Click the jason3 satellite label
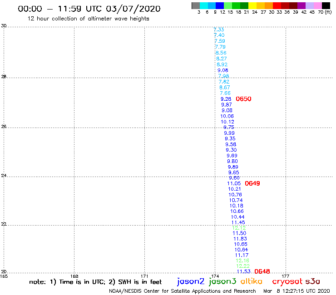 coord(222,281)
